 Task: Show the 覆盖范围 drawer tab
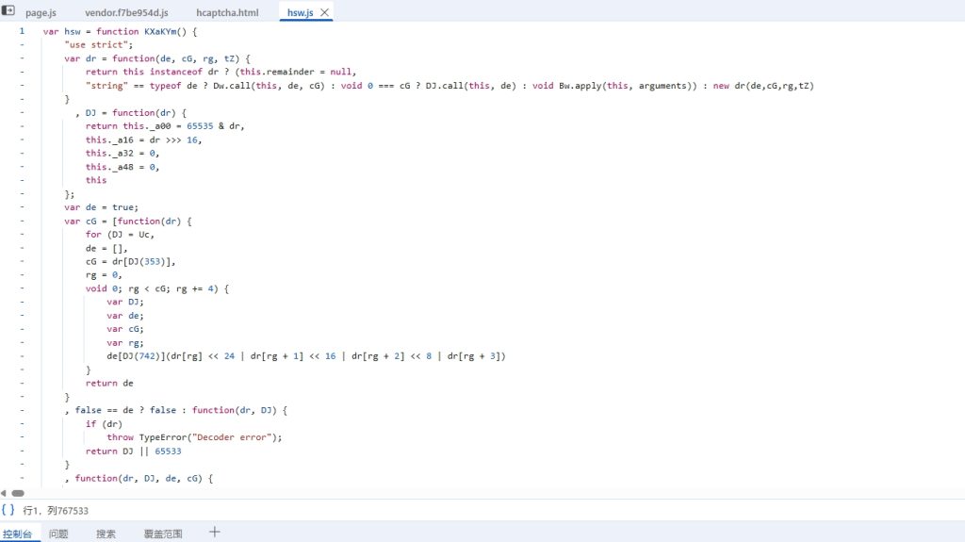pos(162,534)
